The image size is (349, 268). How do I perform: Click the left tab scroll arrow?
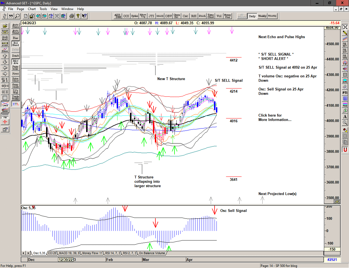[24, 253]
